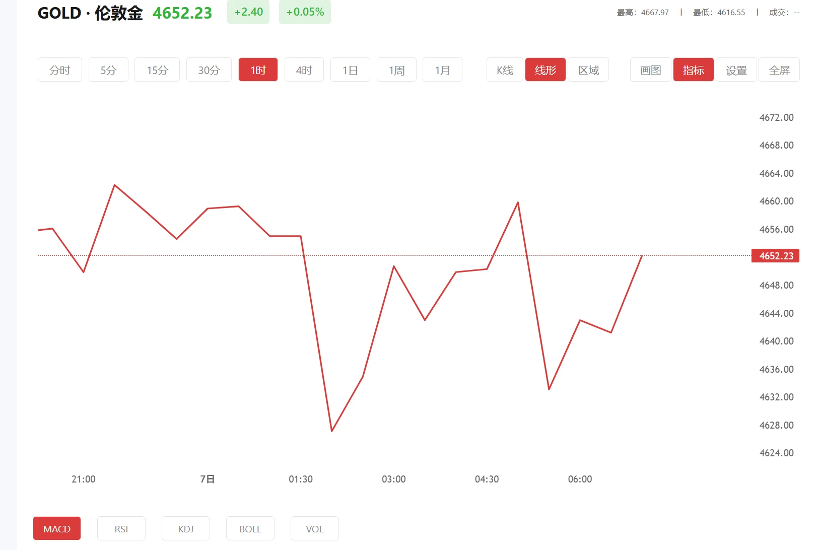Select the 5分 five-minute interval
Screen dimensions: 818x550
click(x=108, y=70)
